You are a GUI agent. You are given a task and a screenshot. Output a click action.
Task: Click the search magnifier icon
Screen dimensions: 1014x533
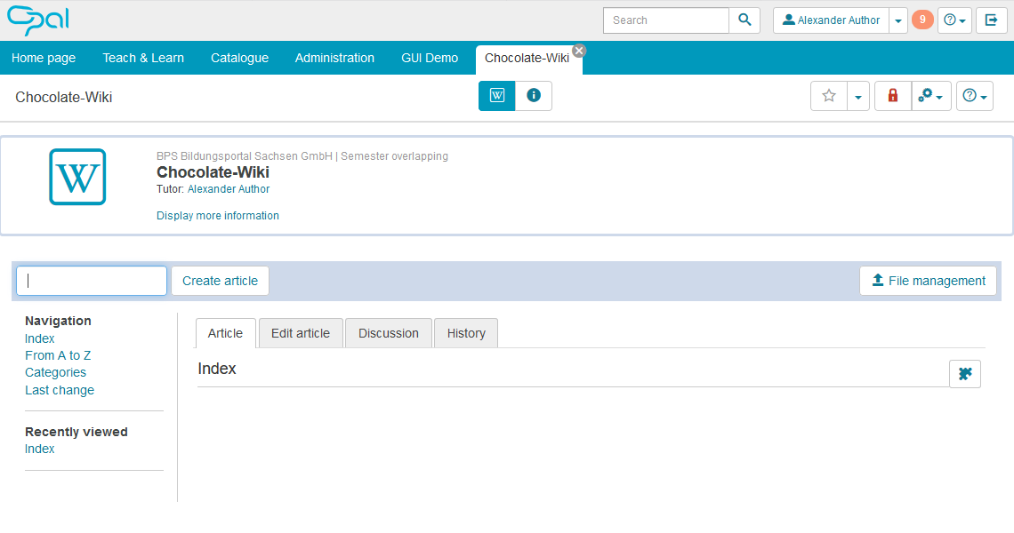coord(744,20)
